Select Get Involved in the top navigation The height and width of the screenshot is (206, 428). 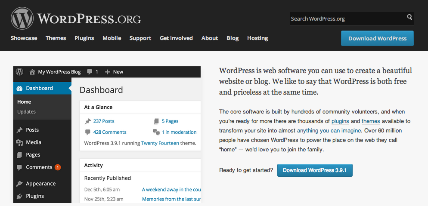coord(176,38)
